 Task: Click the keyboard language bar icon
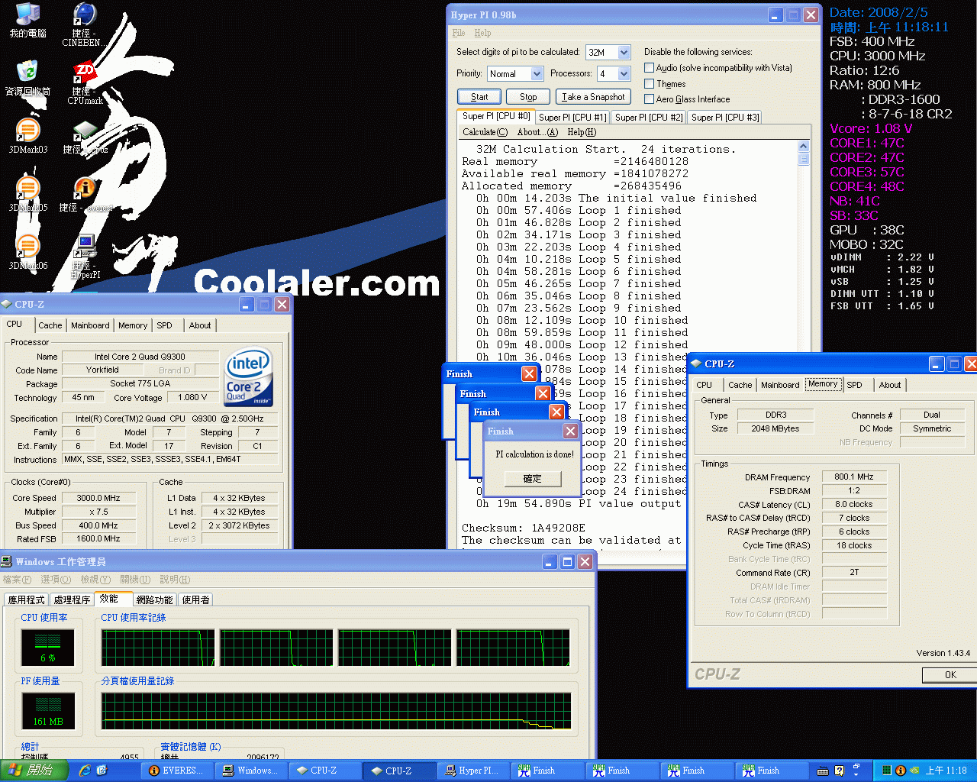(x=824, y=771)
